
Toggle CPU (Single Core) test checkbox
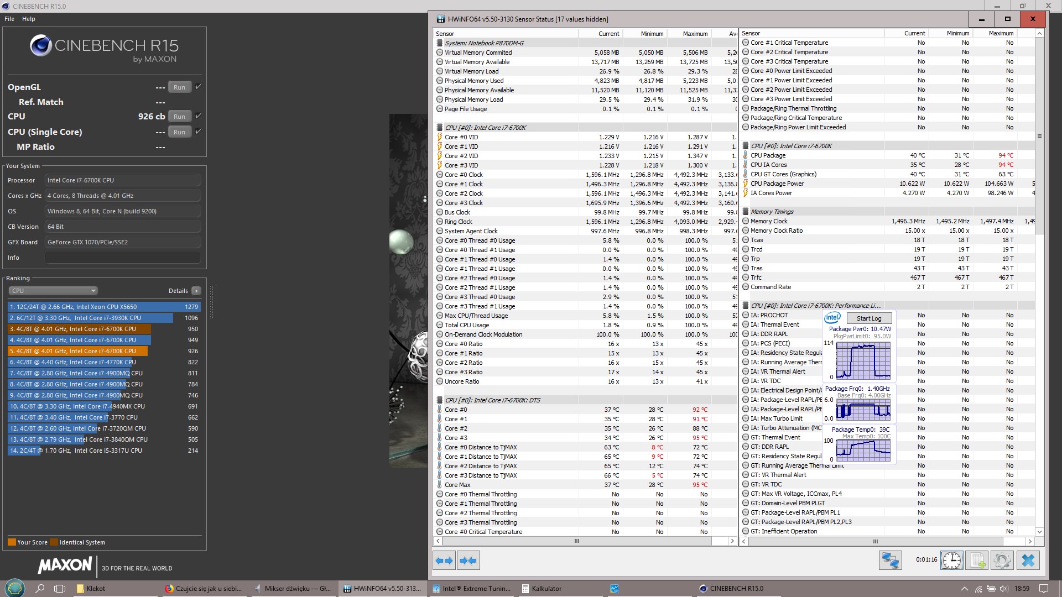tap(198, 132)
